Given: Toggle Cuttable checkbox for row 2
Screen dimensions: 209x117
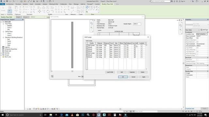Looking at the screenshot, I should (x=141, y=47).
